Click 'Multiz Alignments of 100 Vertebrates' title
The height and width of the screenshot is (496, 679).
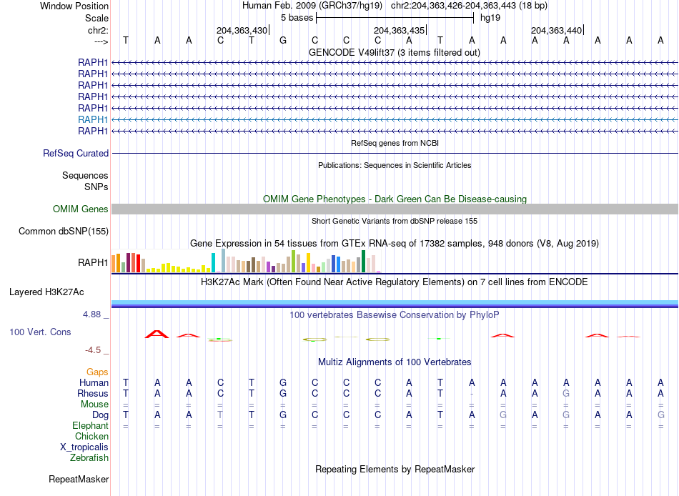(x=395, y=362)
